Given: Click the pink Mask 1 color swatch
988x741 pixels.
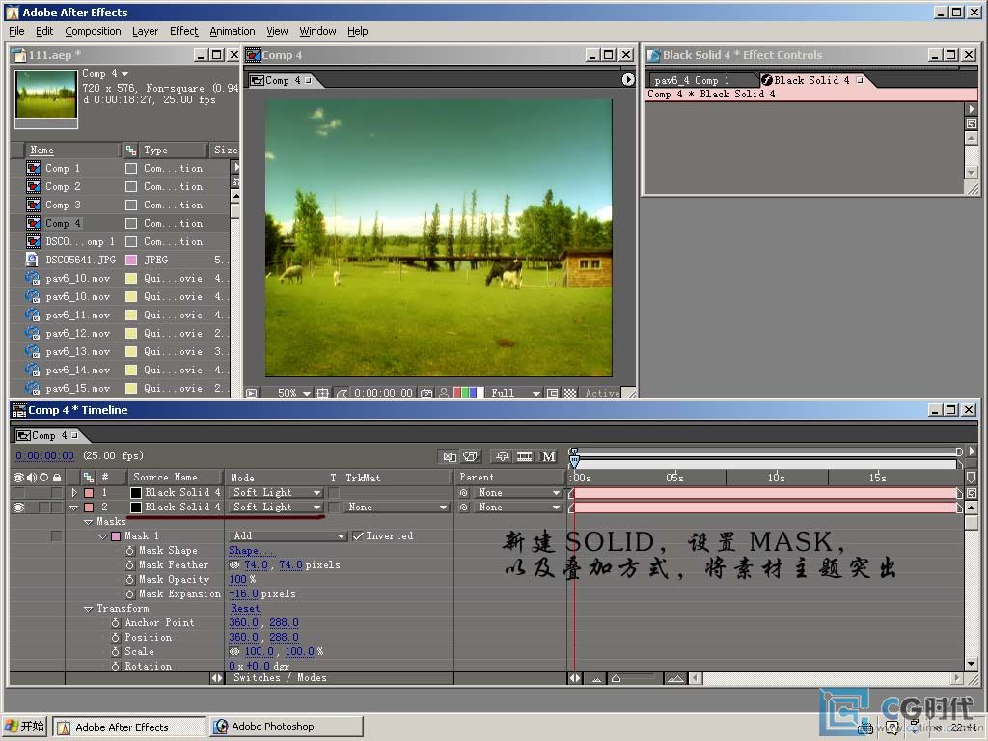Looking at the screenshot, I should [116, 536].
